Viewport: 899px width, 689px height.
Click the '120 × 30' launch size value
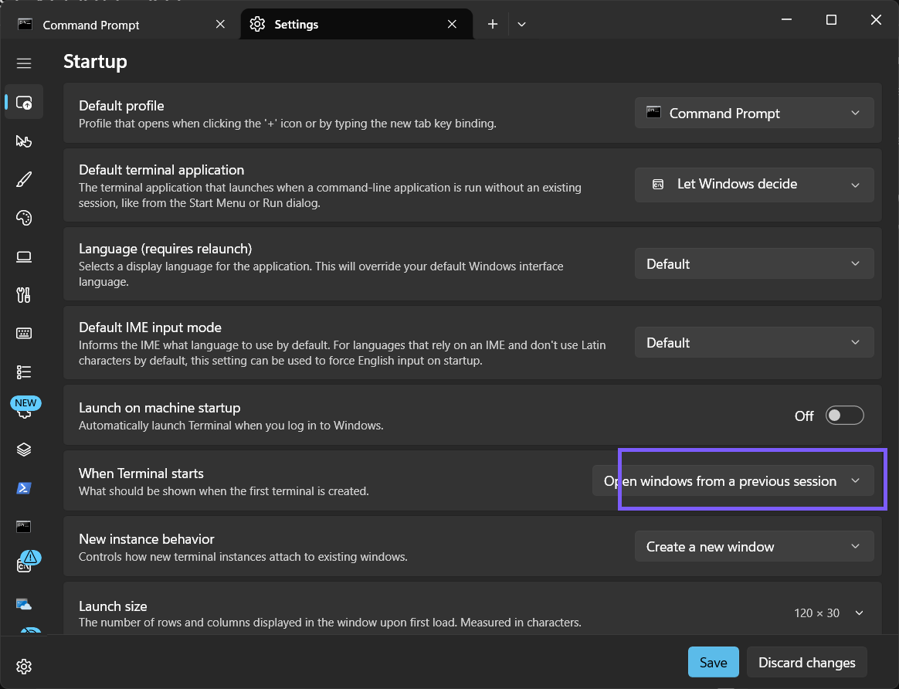pos(816,613)
